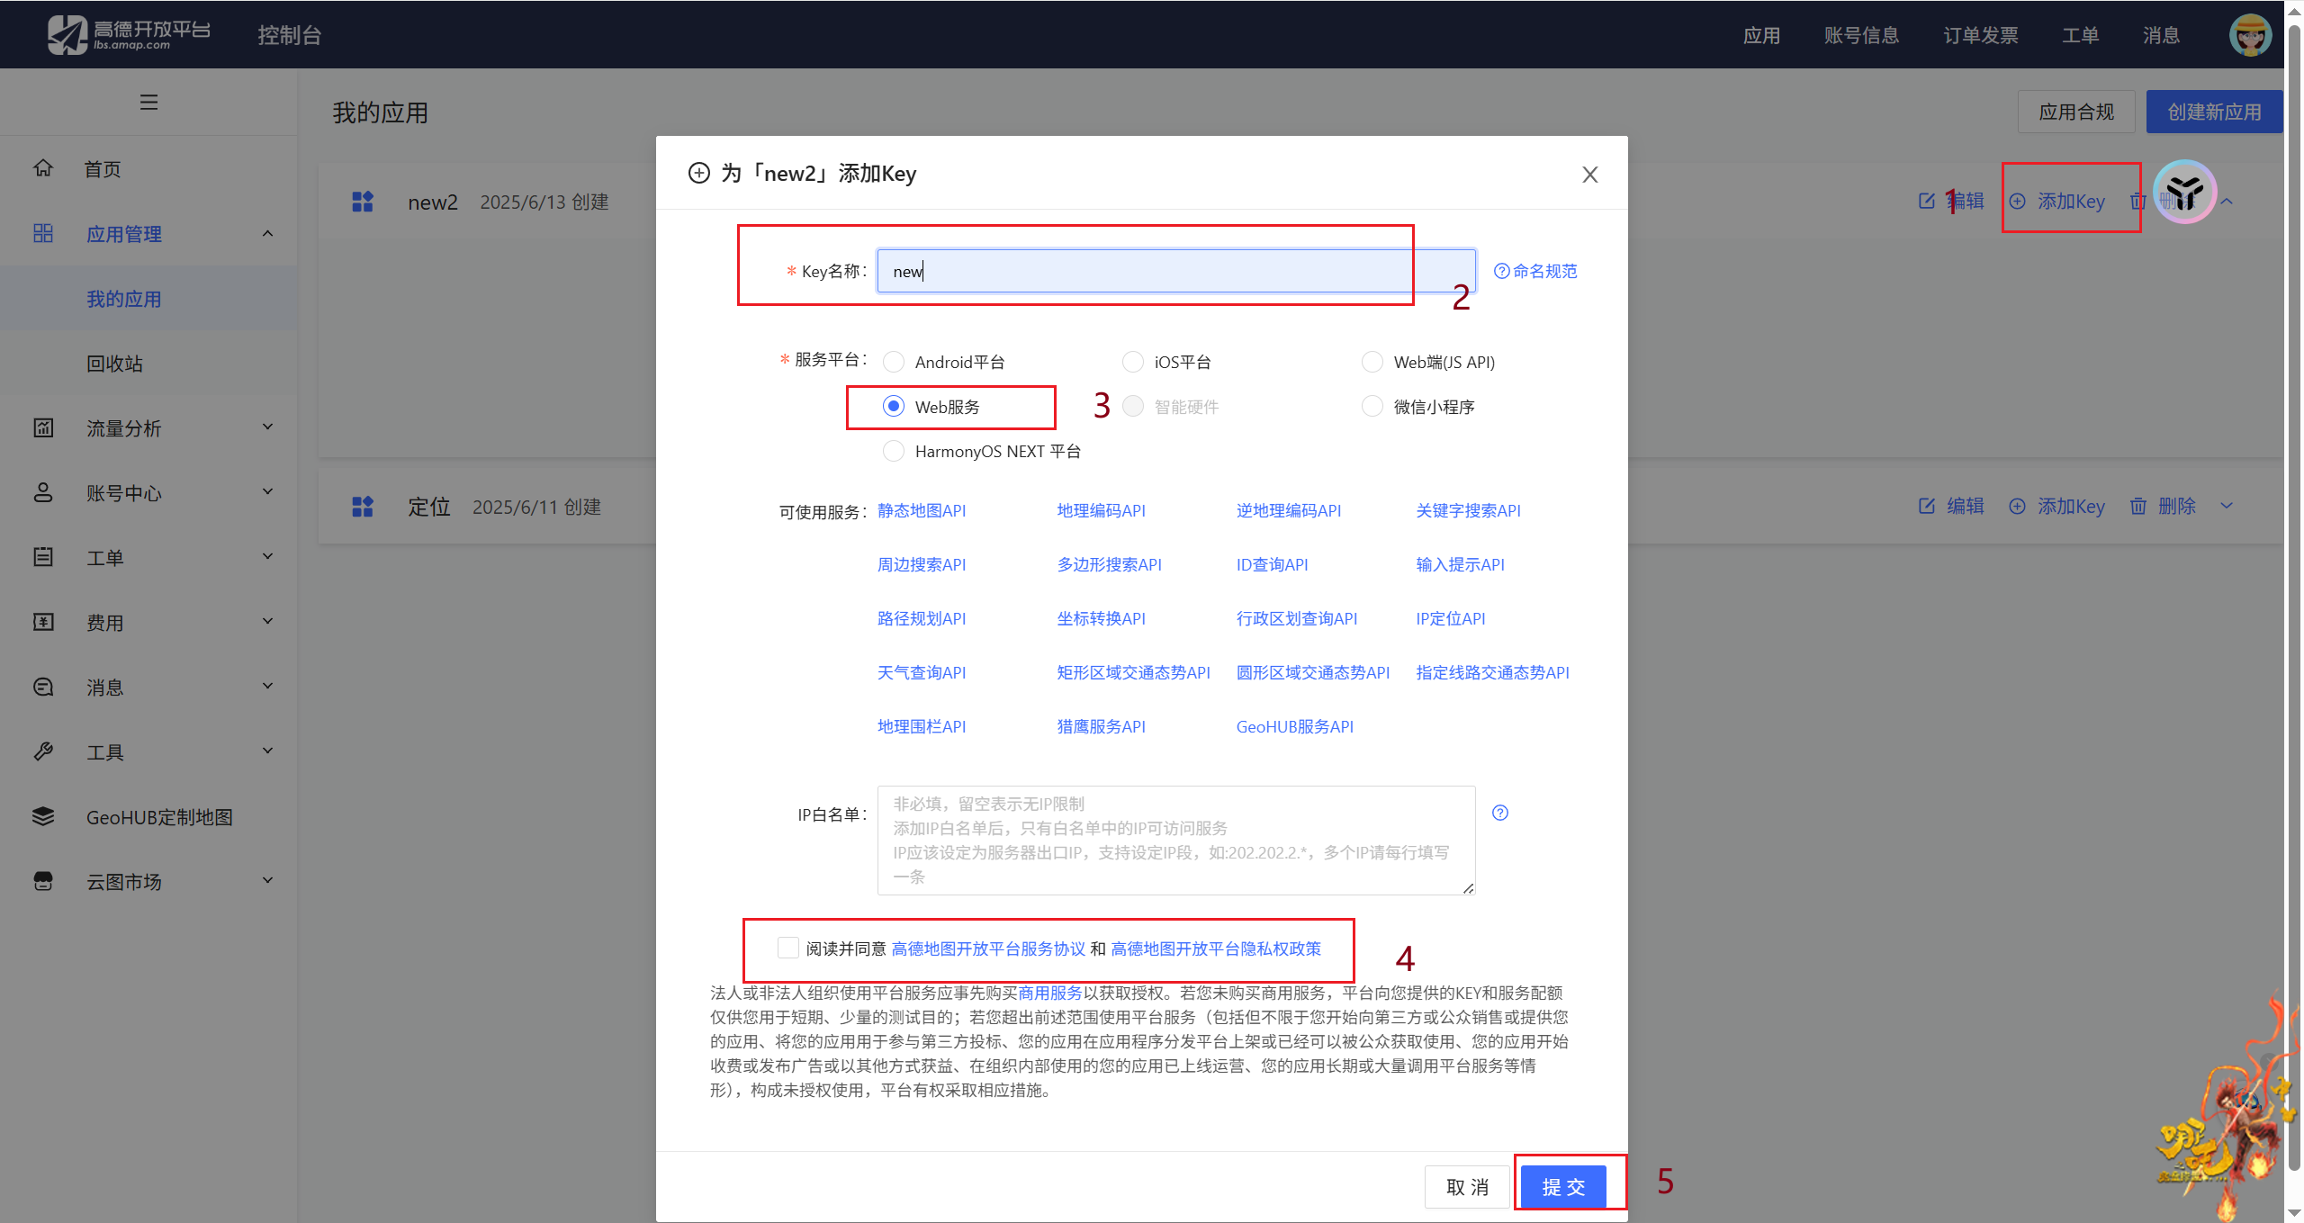
Task: Select the 微信小程序 radio option
Action: click(x=1372, y=407)
